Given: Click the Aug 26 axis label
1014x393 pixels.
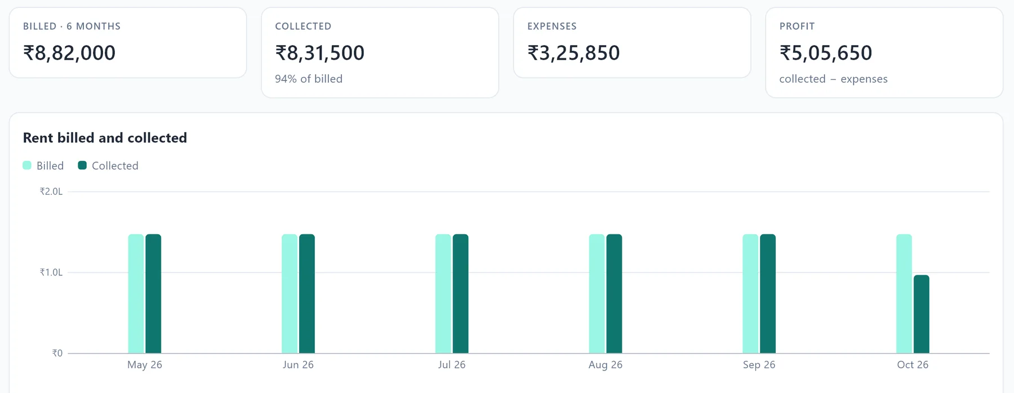Looking at the screenshot, I should pyautogui.click(x=606, y=365).
